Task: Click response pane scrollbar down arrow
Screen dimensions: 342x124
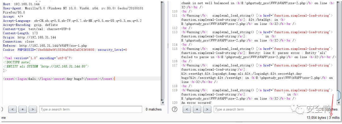Action: [x=339, y=103]
